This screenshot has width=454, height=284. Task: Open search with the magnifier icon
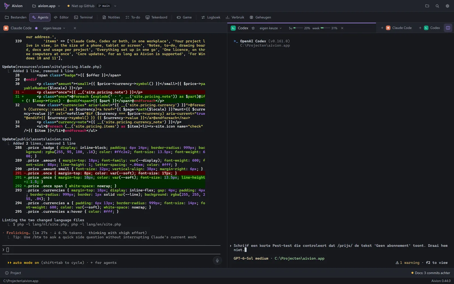coord(437,6)
